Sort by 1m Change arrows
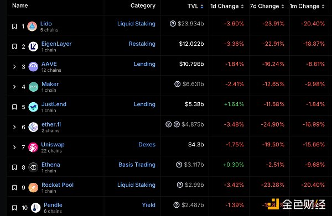Screen dimensions: 332x216 coord(323,6)
